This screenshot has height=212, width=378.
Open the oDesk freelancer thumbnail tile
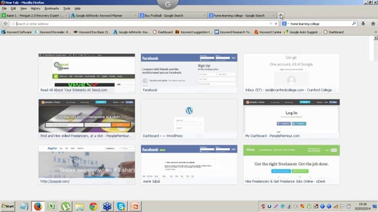(291, 165)
